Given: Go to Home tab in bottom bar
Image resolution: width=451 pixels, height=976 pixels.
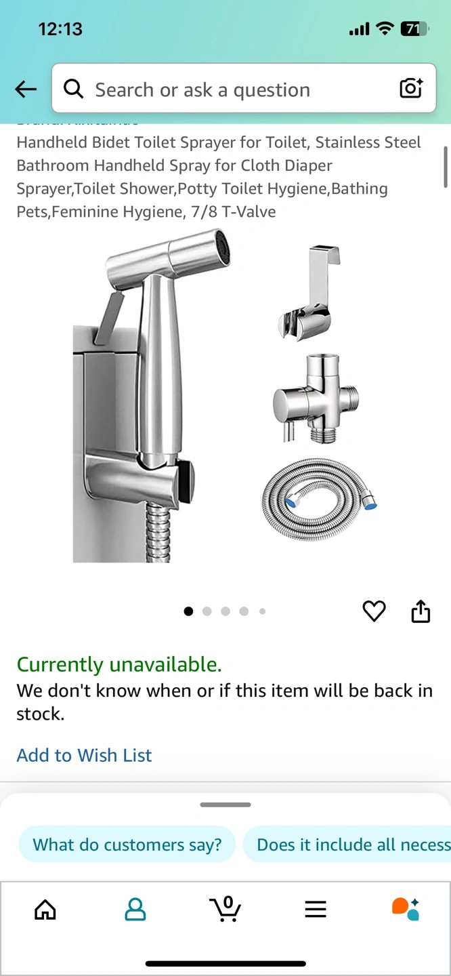Looking at the screenshot, I should tap(45, 909).
